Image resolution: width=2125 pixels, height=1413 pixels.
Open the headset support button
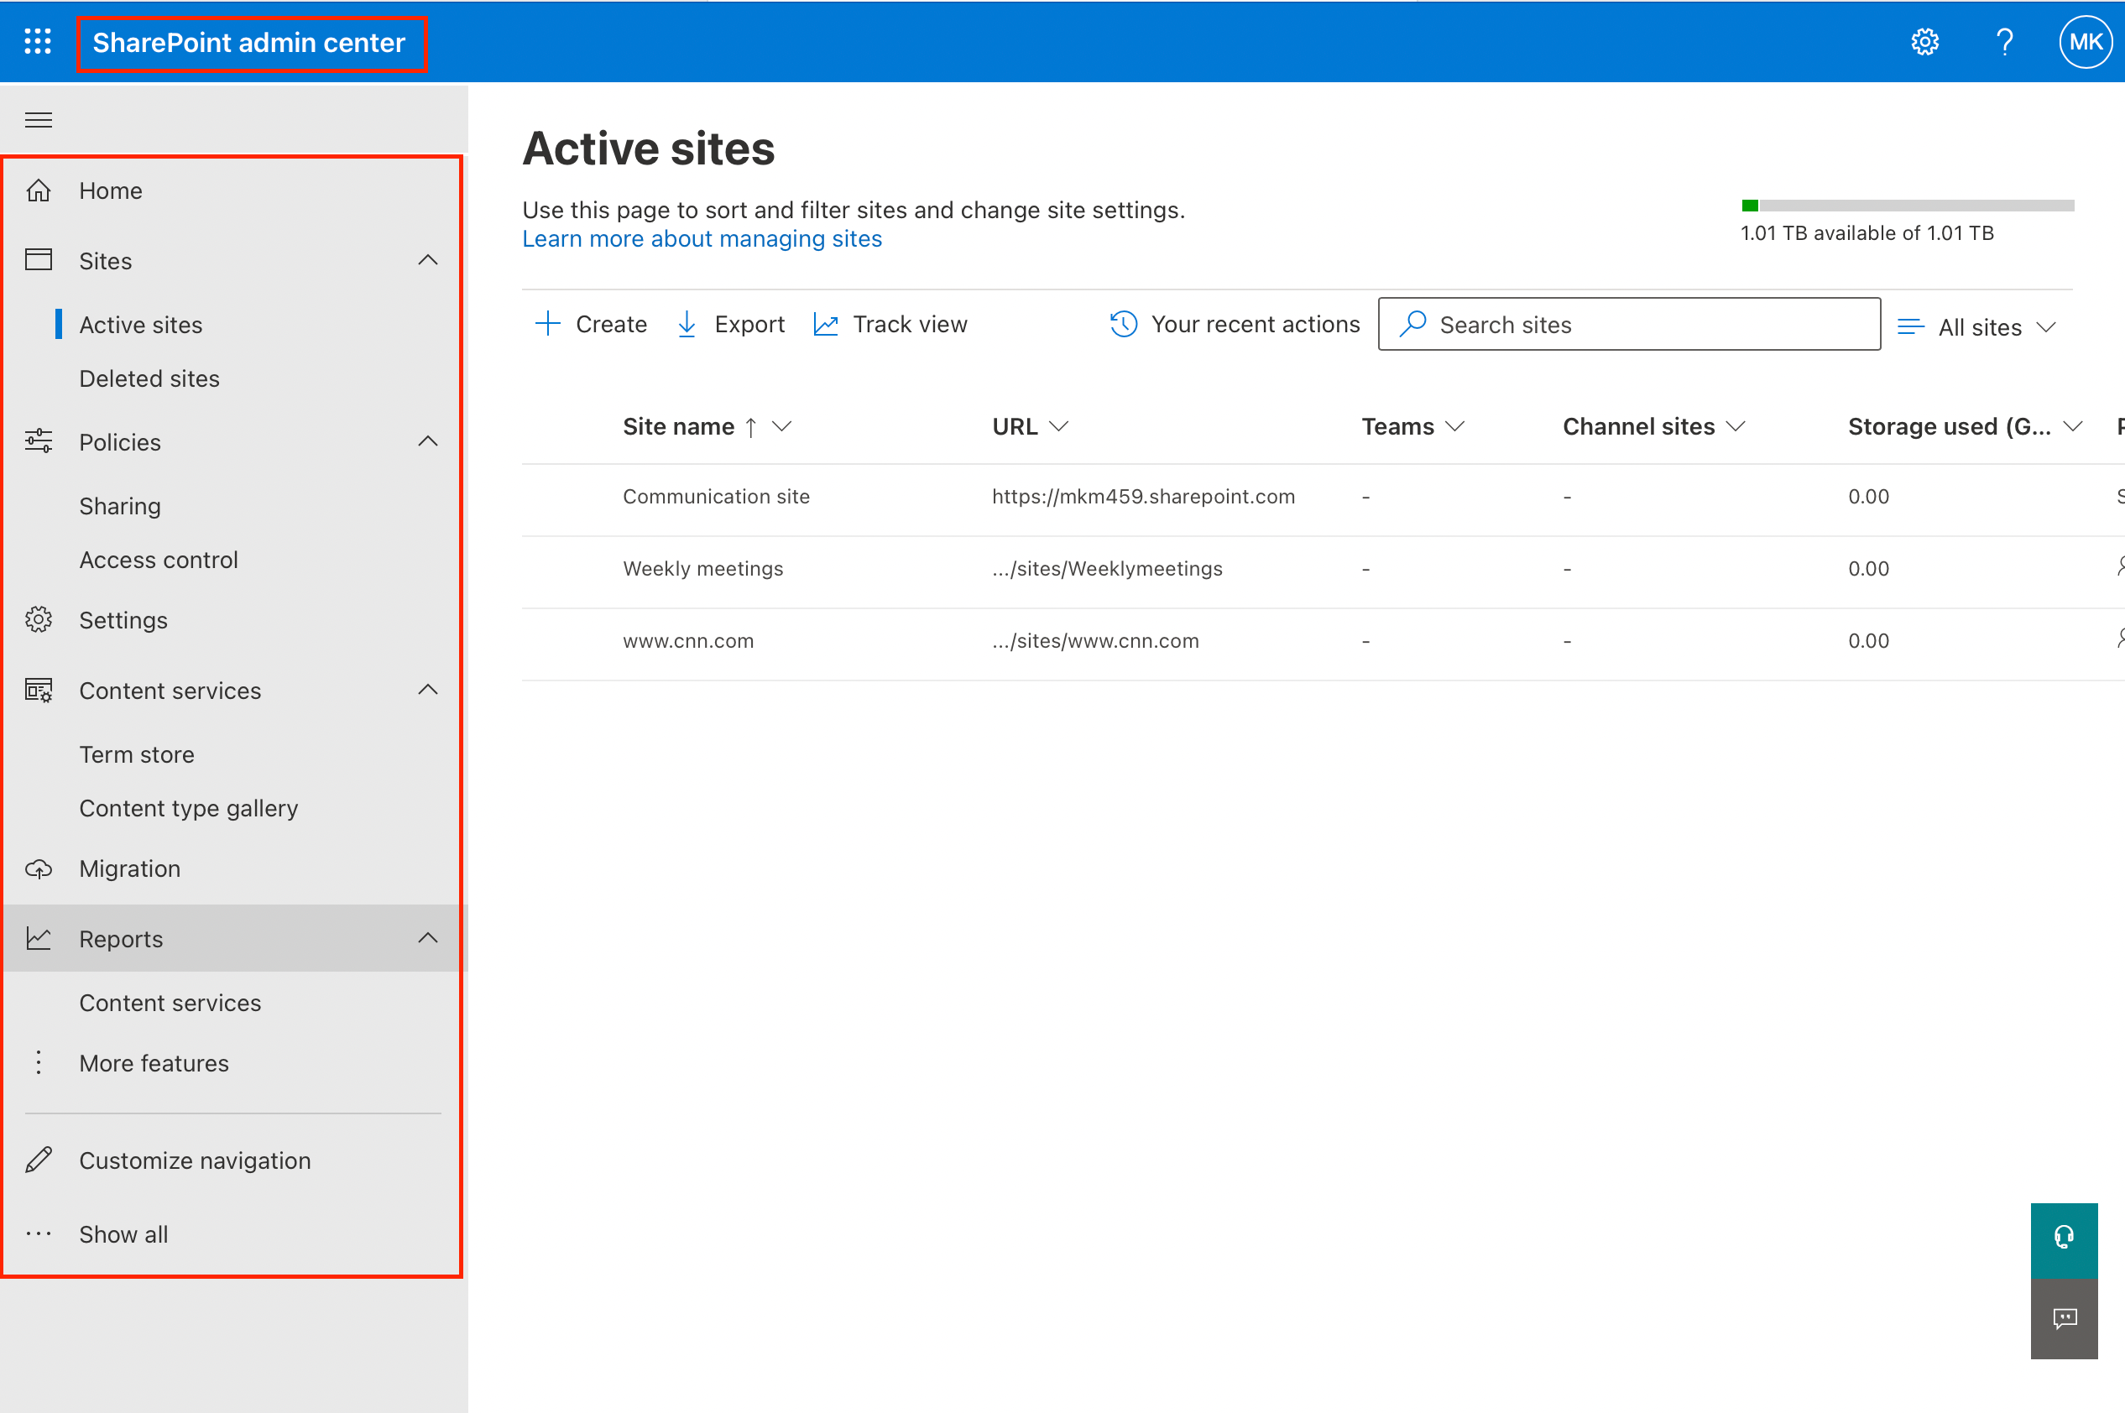(2064, 1239)
